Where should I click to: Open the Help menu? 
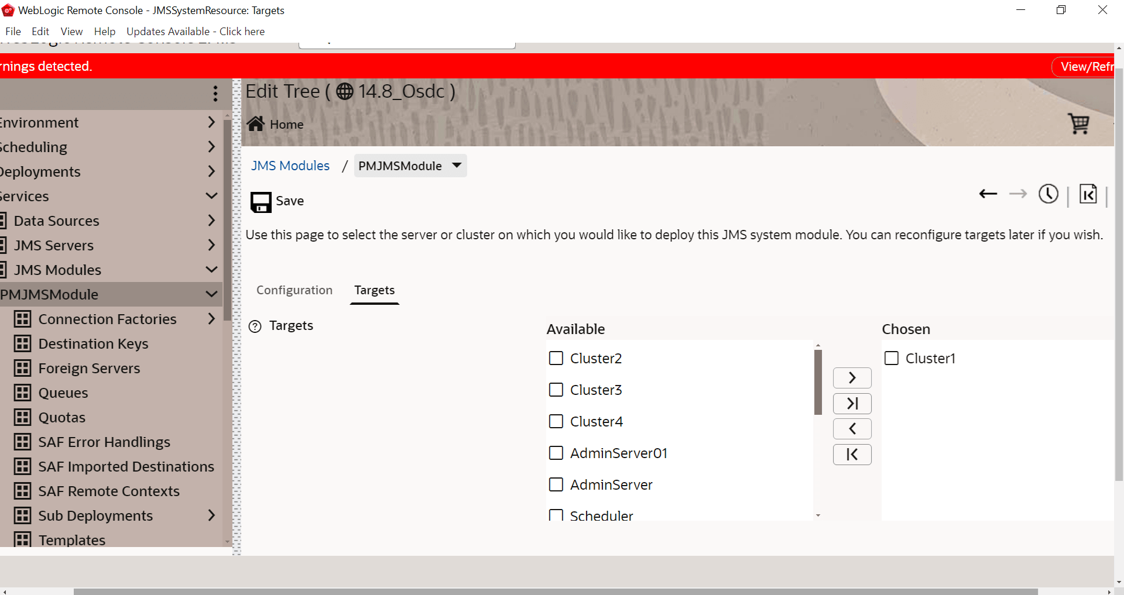(x=105, y=32)
